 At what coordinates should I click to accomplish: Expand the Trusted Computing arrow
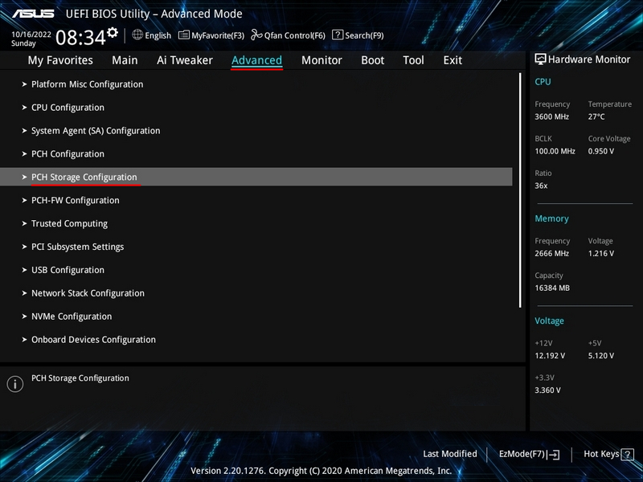(24, 223)
